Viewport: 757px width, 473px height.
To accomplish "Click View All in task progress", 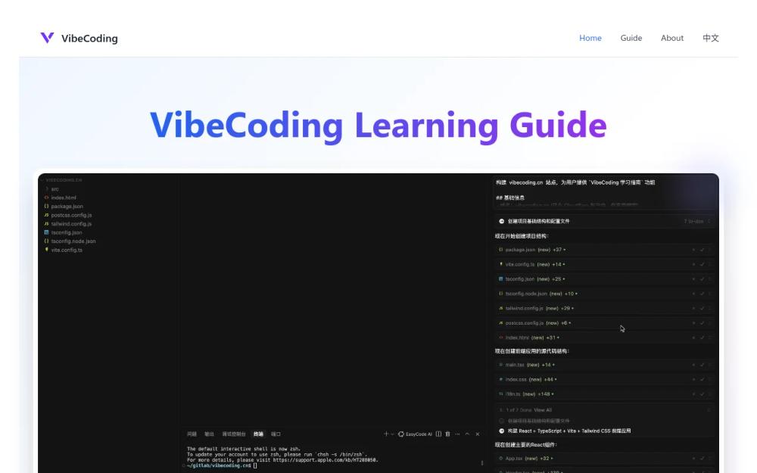I will (543, 409).
